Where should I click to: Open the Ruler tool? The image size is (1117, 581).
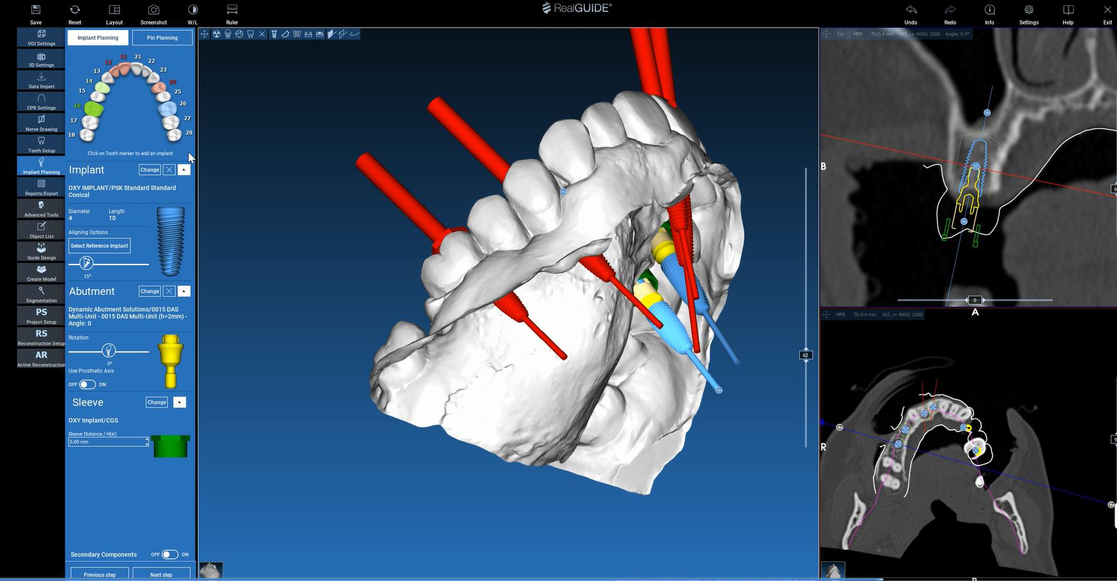(x=232, y=14)
